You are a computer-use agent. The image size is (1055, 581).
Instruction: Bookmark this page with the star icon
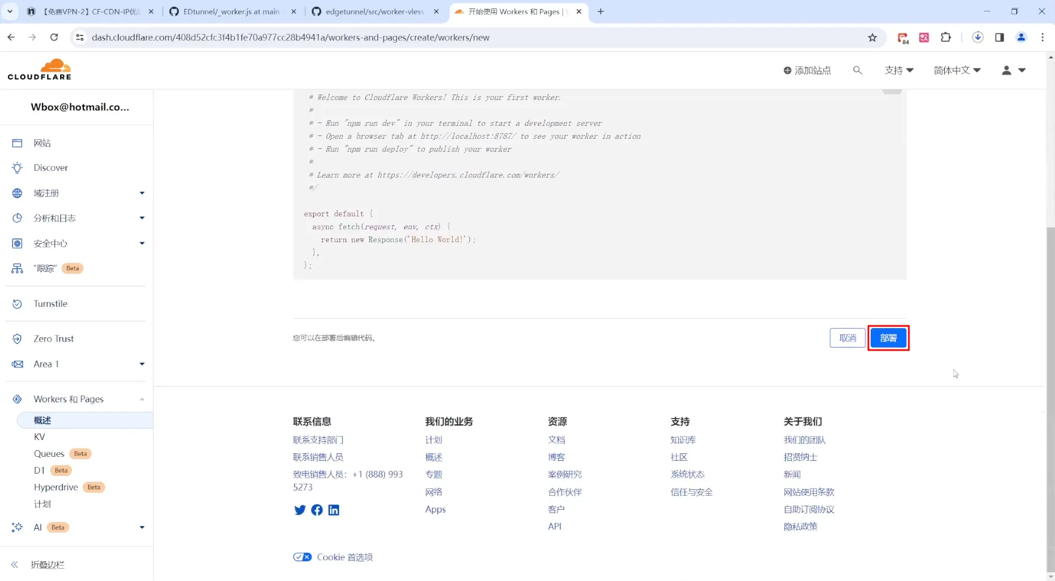click(x=872, y=38)
